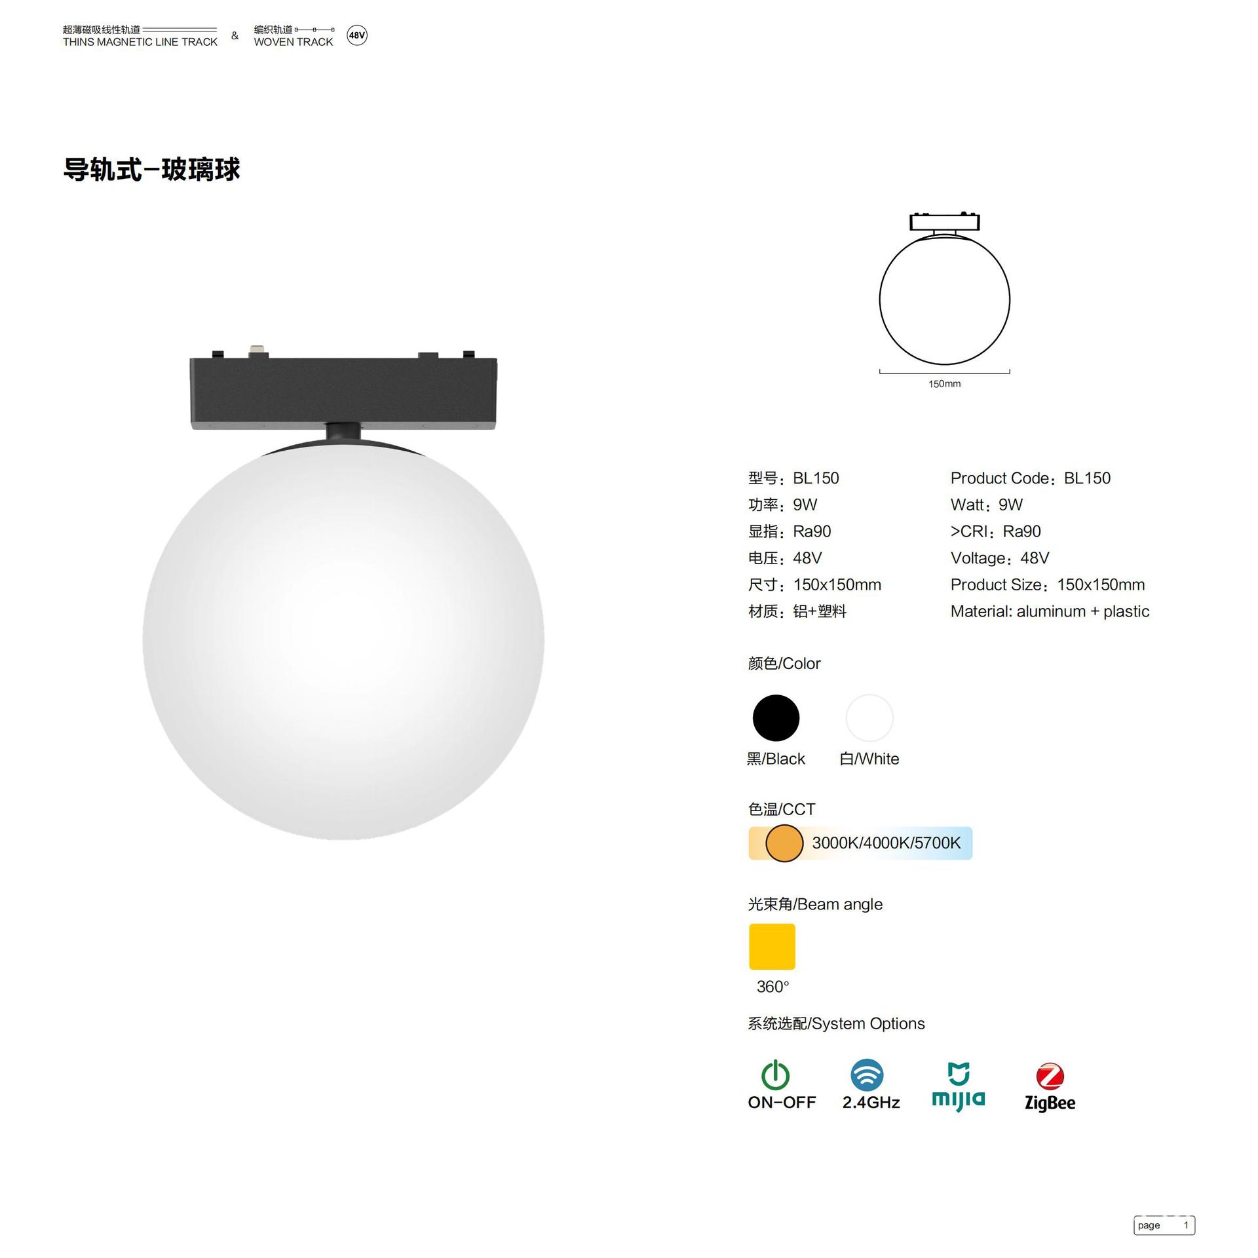The image size is (1258, 1258).
Task: Click the WOVEN TRACK header text
Action: [294, 42]
